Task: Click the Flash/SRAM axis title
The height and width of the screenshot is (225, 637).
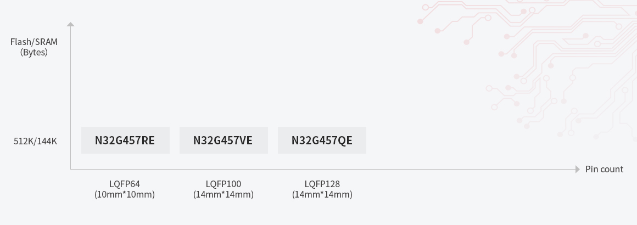Action: [x=34, y=42]
